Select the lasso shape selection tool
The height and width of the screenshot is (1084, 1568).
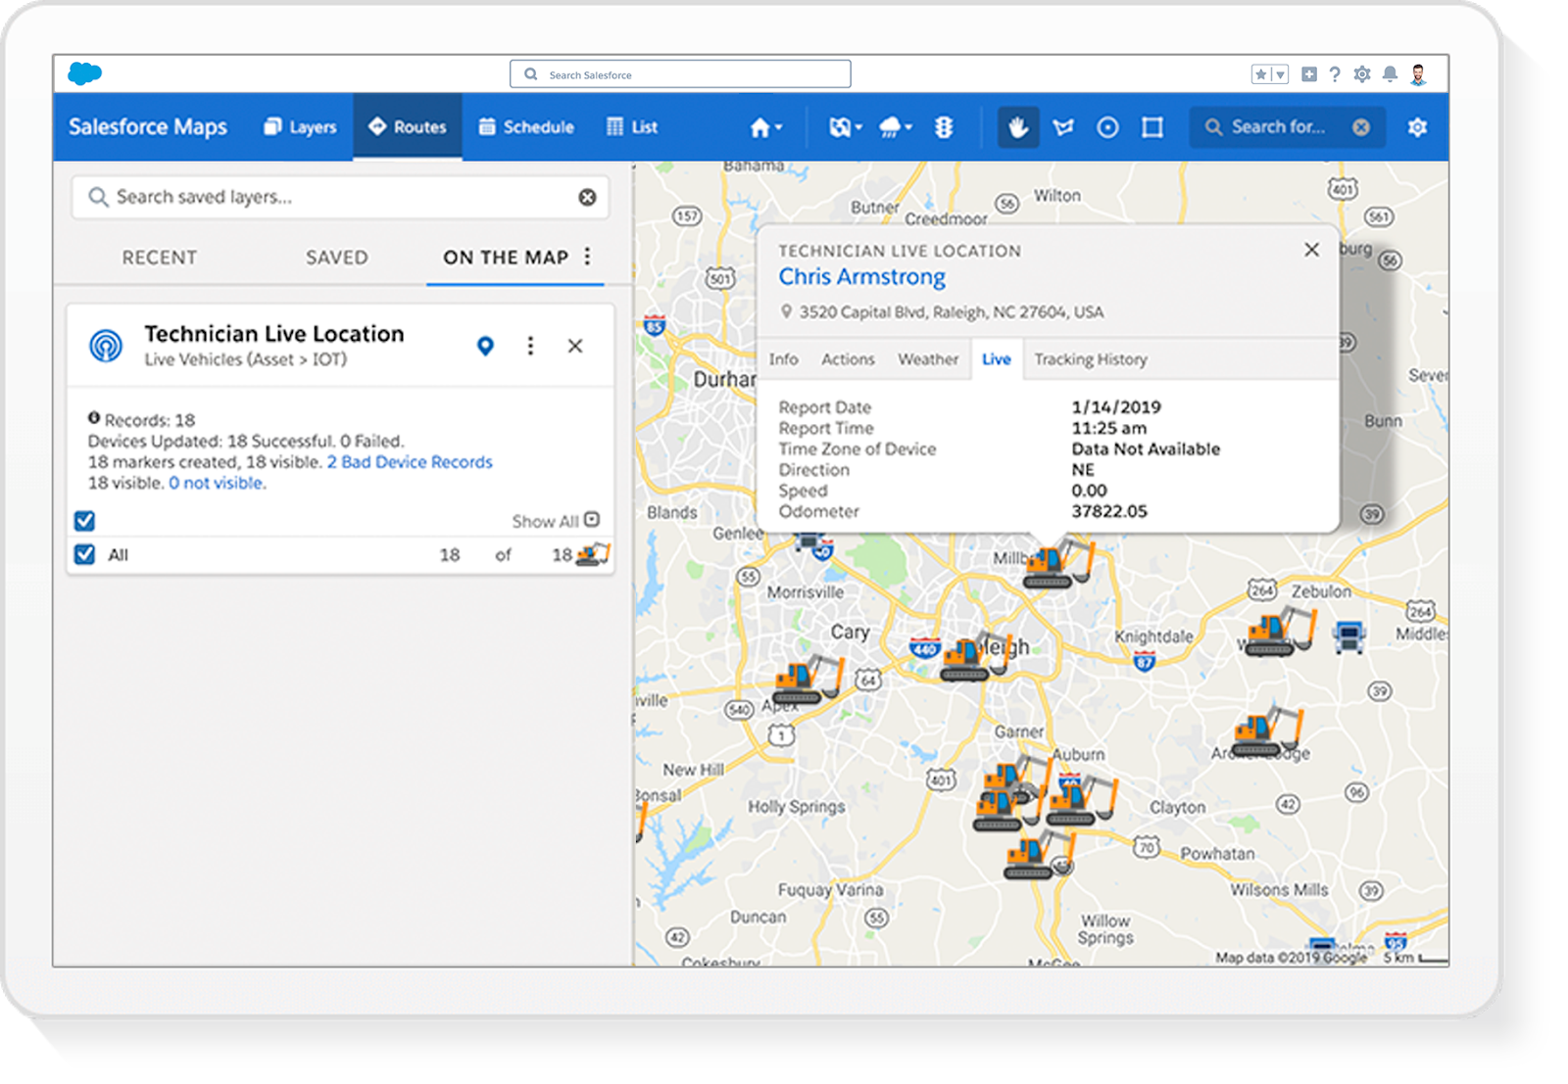coord(1063,127)
